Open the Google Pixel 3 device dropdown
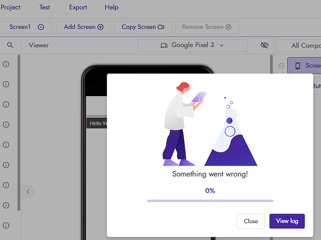This screenshot has width=321, height=240. 192,45
